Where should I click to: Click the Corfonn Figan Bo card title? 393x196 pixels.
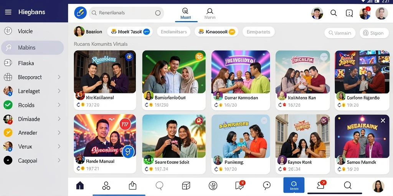(363, 98)
